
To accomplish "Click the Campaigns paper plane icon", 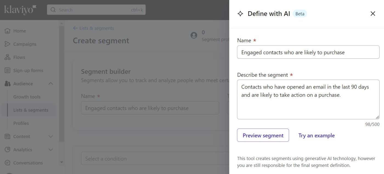I will [8, 44].
